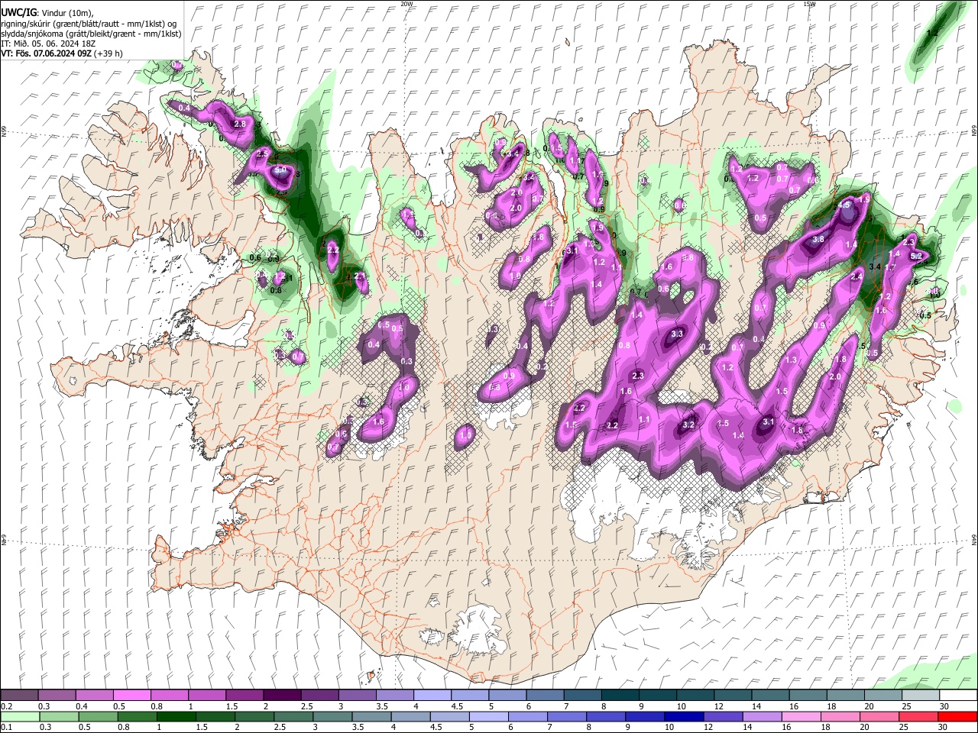Click the '0.1' label in the lower legend
978x733 pixels.
coord(7,728)
